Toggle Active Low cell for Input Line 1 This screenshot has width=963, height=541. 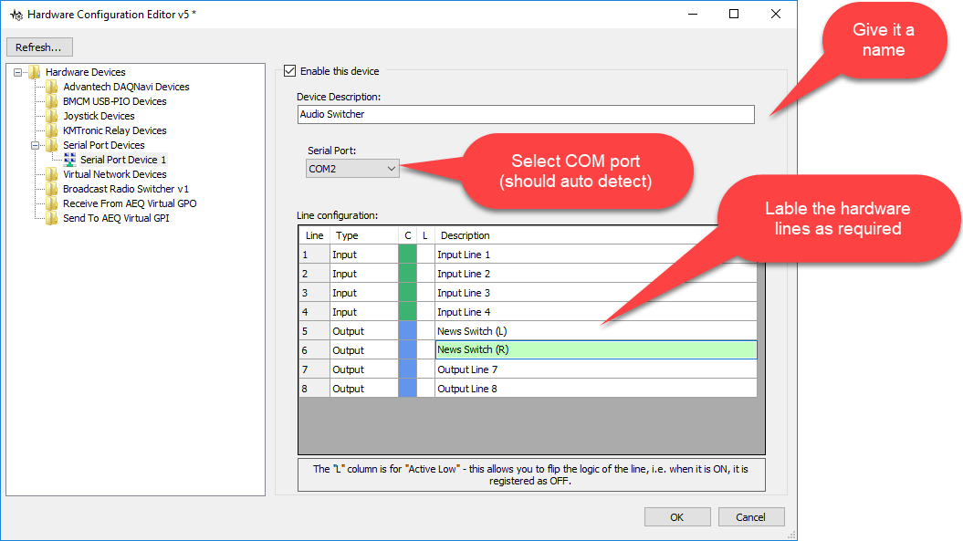click(x=425, y=255)
